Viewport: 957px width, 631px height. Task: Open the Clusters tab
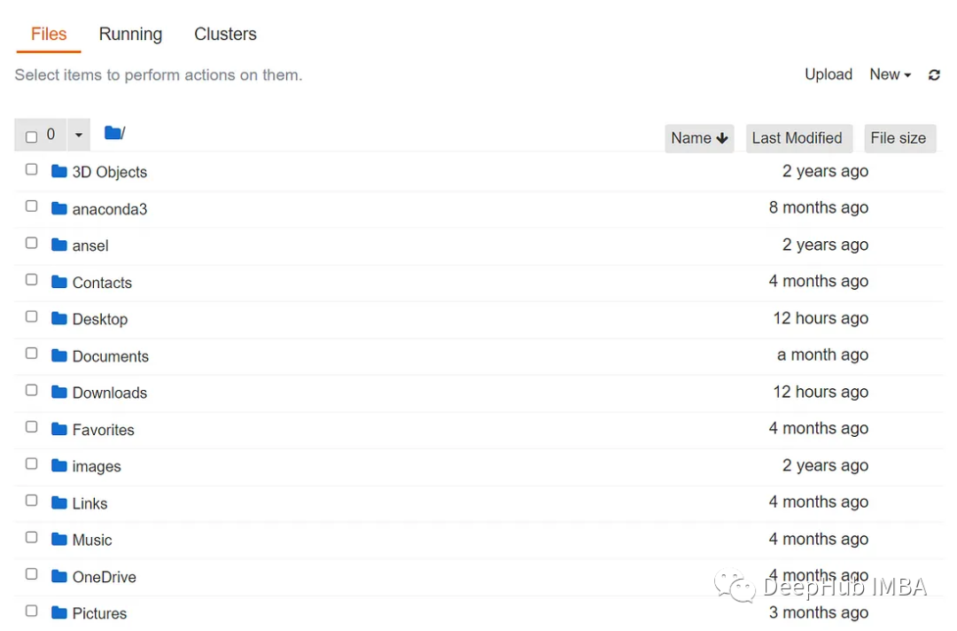click(x=225, y=35)
